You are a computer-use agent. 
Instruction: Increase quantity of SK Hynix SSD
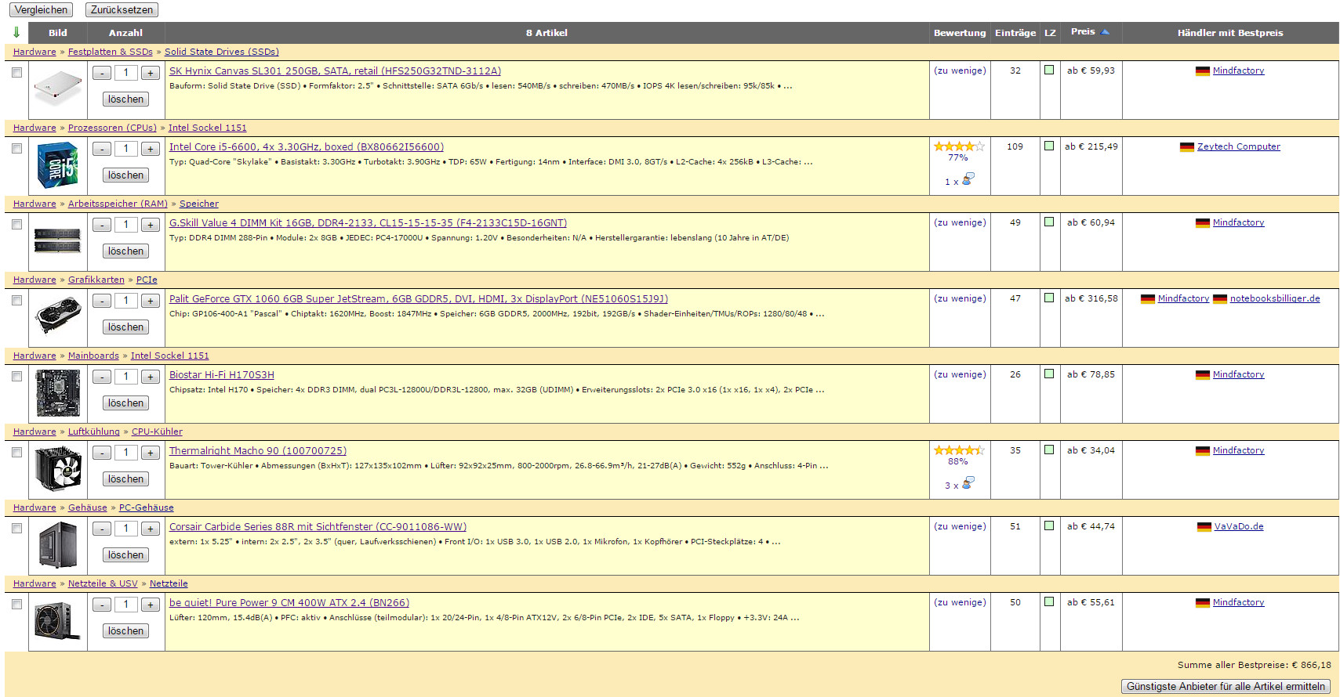coord(151,73)
